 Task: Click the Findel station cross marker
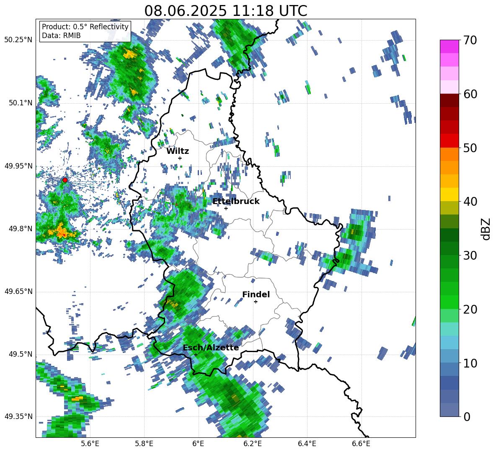click(256, 302)
